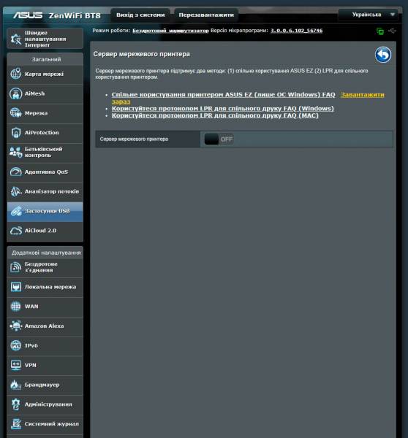Click the Quick Internet Setup wand icon

pyautogui.click(x=15, y=39)
